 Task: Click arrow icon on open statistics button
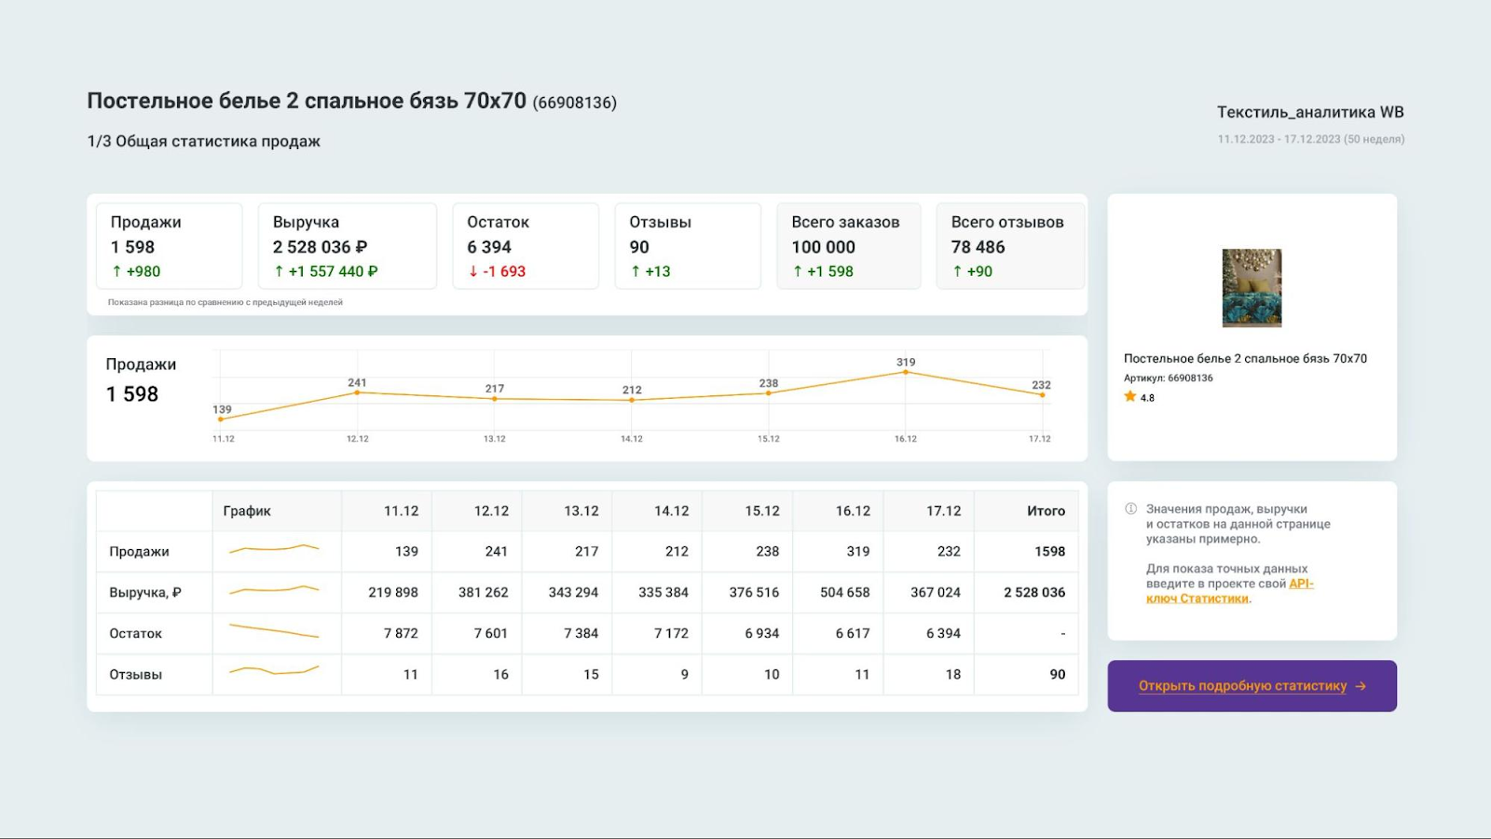coord(1361,686)
